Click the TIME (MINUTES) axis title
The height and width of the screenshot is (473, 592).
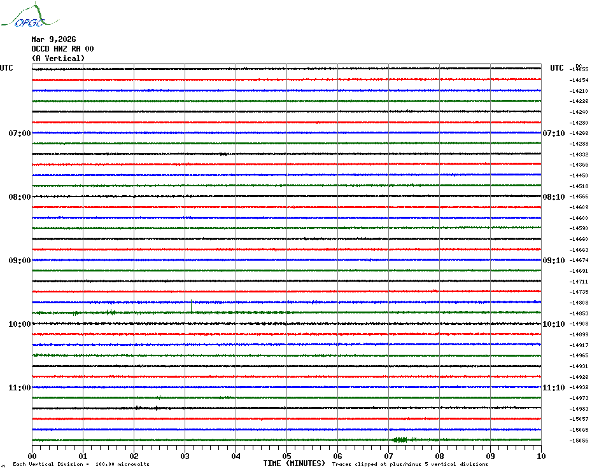294,463
